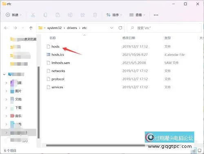Collapse the This PC tree node
The width and height of the screenshot is (204, 154).
pyautogui.click(x=4, y=74)
